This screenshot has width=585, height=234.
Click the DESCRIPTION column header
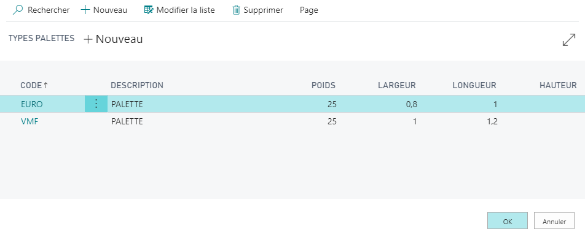pyautogui.click(x=137, y=85)
